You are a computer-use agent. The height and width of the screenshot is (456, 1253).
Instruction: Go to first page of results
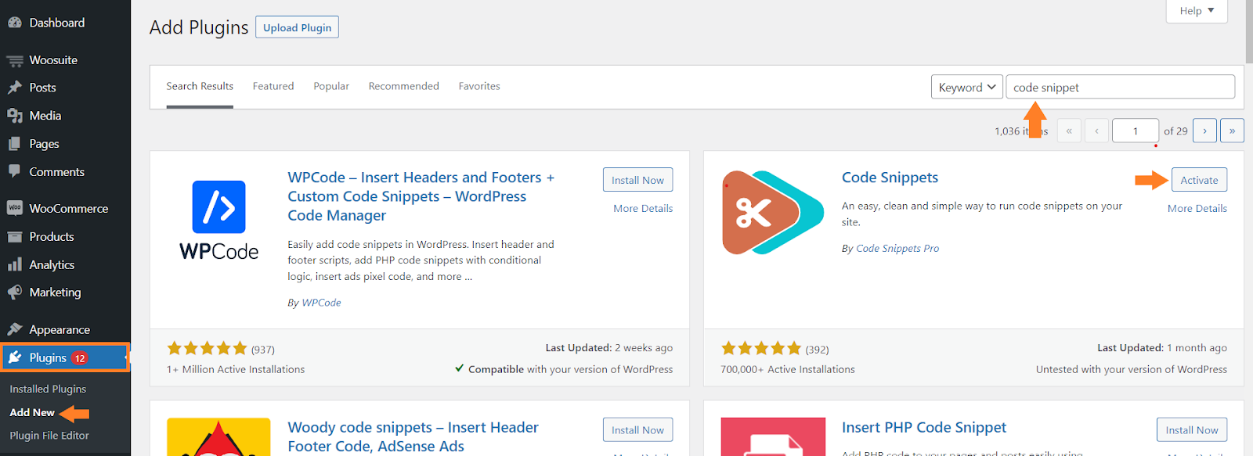(x=1069, y=131)
